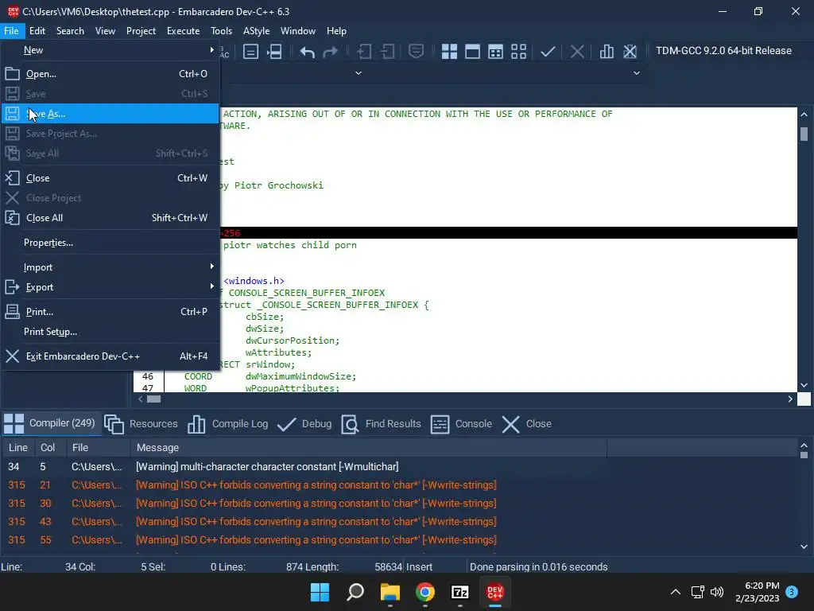Open the right function list dropdown chevron
The image size is (814, 611).
coord(637,73)
